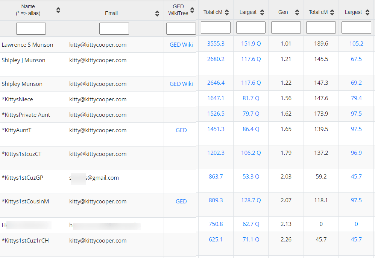Select the name *Kittys1stcuzCT
This screenshot has width=375, height=258.
(21, 154)
